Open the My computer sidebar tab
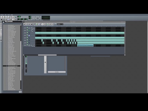This screenshot has width=148, height=111. pos(1,40)
